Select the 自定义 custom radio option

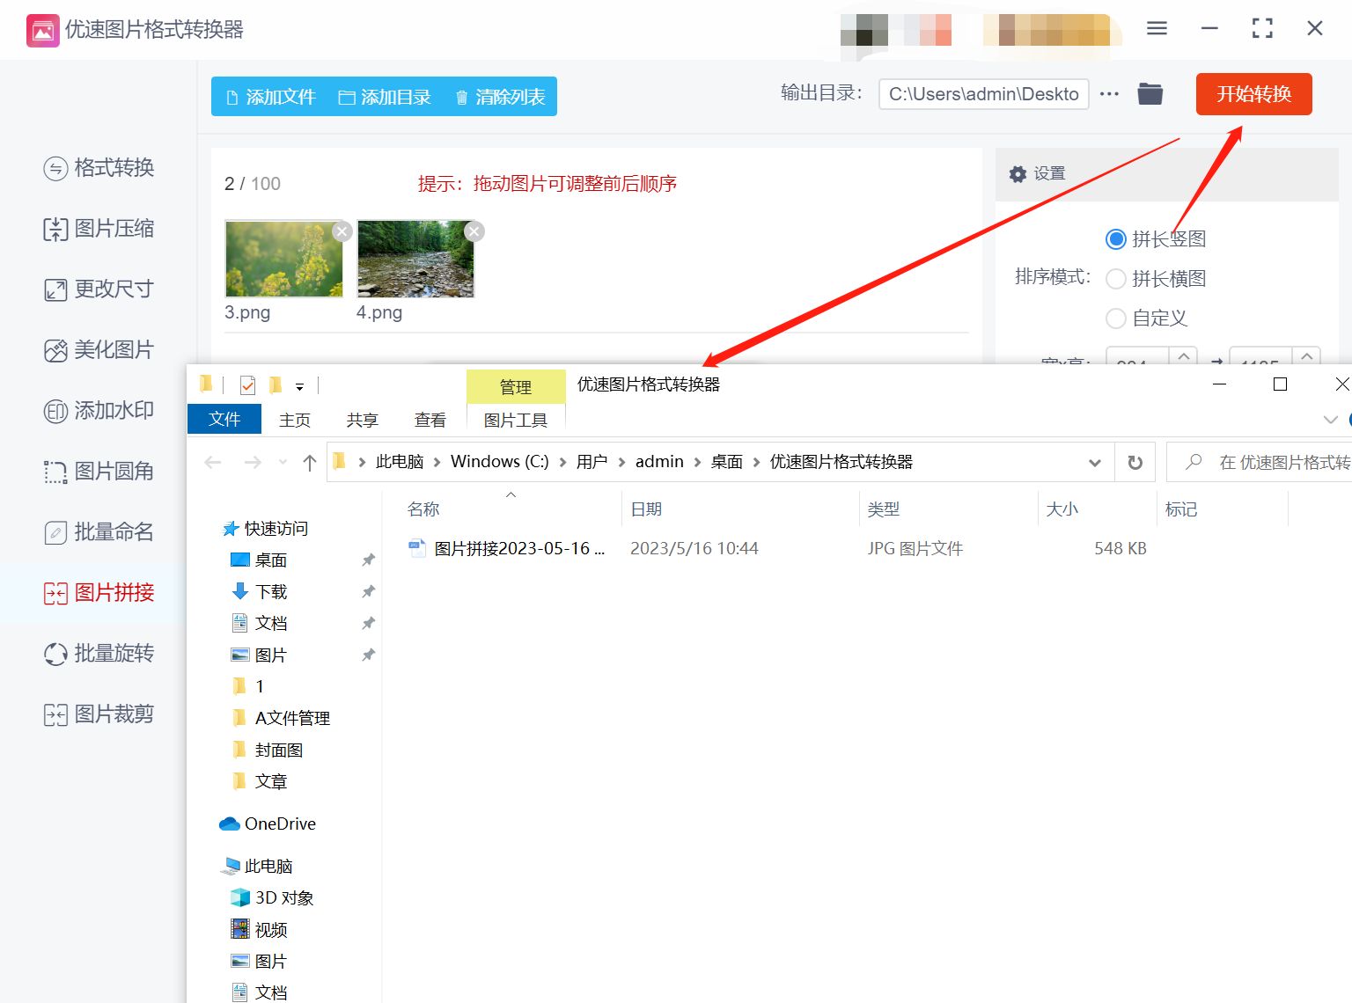pyautogui.click(x=1116, y=318)
